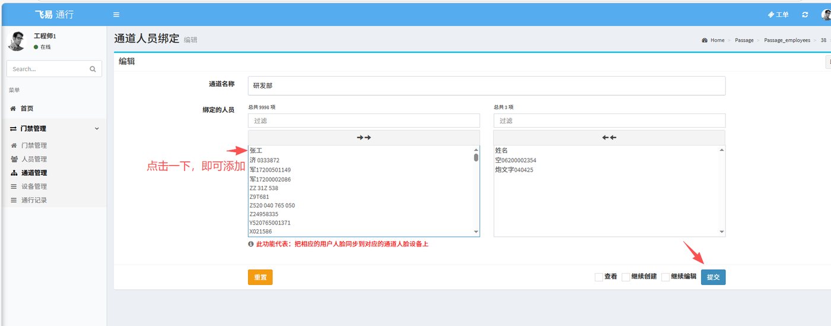Click the search magnifier icon in sidebar

[x=93, y=69]
